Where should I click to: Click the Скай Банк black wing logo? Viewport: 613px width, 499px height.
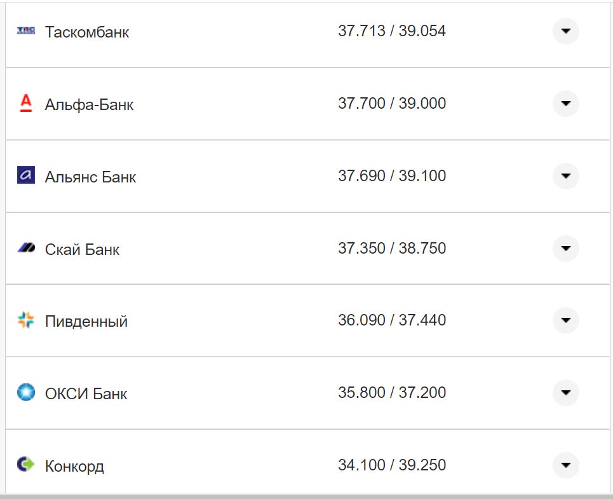[25, 249]
